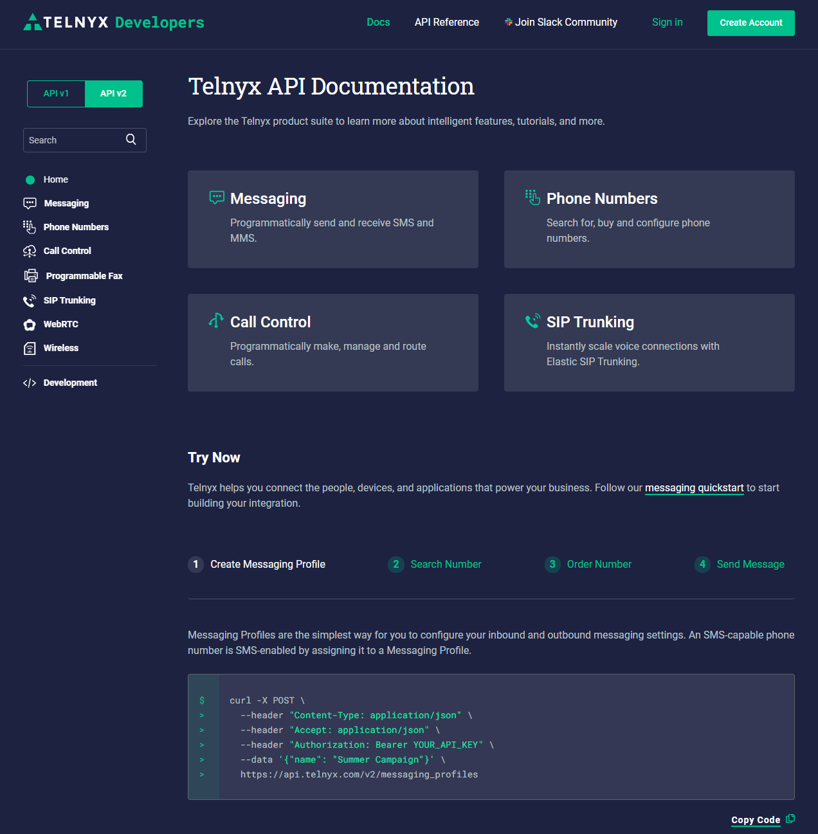This screenshot has width=818, height=834.
Task: Click into the Search input field
Action: 85,140
